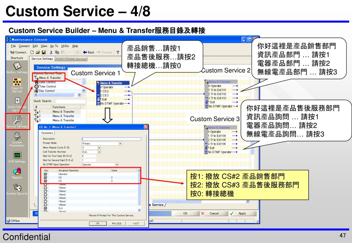Image resolution: width=352 pixels, height=243 pixels.
Task: Toggle key 1 CS checkbox
Action: pyautogui.click(x=45, y=177)
